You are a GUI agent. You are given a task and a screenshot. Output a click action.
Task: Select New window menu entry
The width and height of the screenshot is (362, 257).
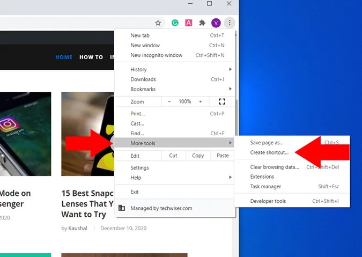[175, 45]
